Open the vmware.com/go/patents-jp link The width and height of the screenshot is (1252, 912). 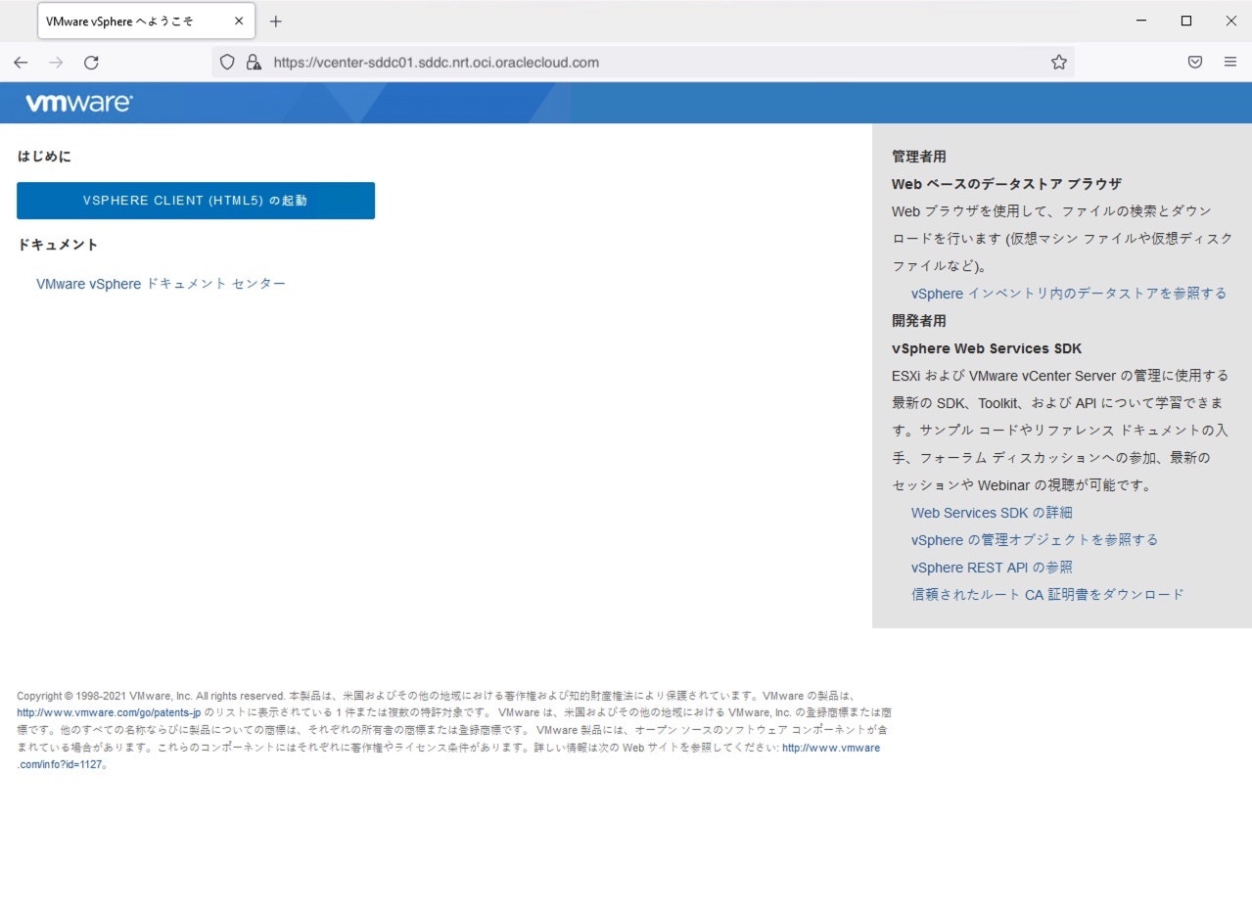pos(108,712)
